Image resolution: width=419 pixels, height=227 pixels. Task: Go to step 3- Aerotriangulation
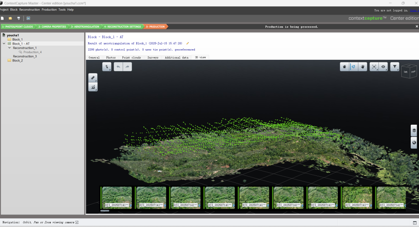click(x=85, y=27)
